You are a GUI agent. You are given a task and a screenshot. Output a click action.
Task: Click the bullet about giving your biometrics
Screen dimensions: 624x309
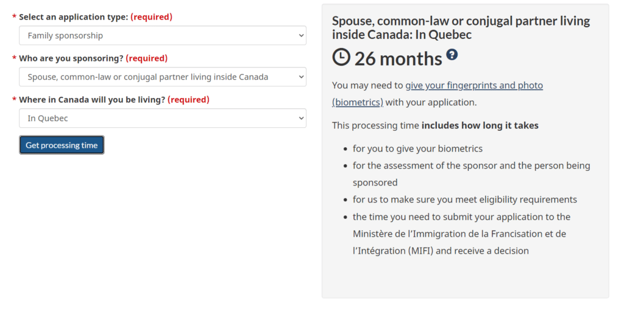pyautogui.click(x=417, y=148)
